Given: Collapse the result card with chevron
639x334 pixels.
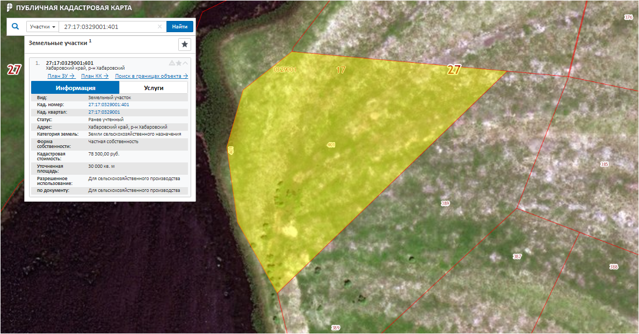Looking at the screenshot, I should 185,63.
